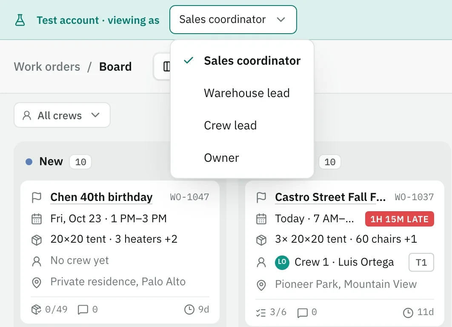Click the clock icon showing 11d
The image size is (452, 327).
coord(408,312)
